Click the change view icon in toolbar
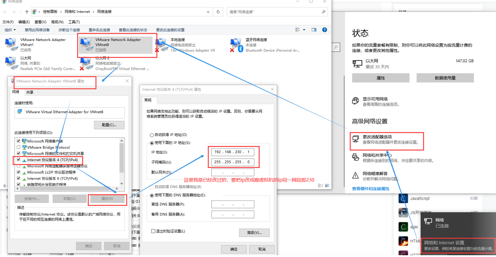Screen dimensions: 496x257 click(298, 30)
